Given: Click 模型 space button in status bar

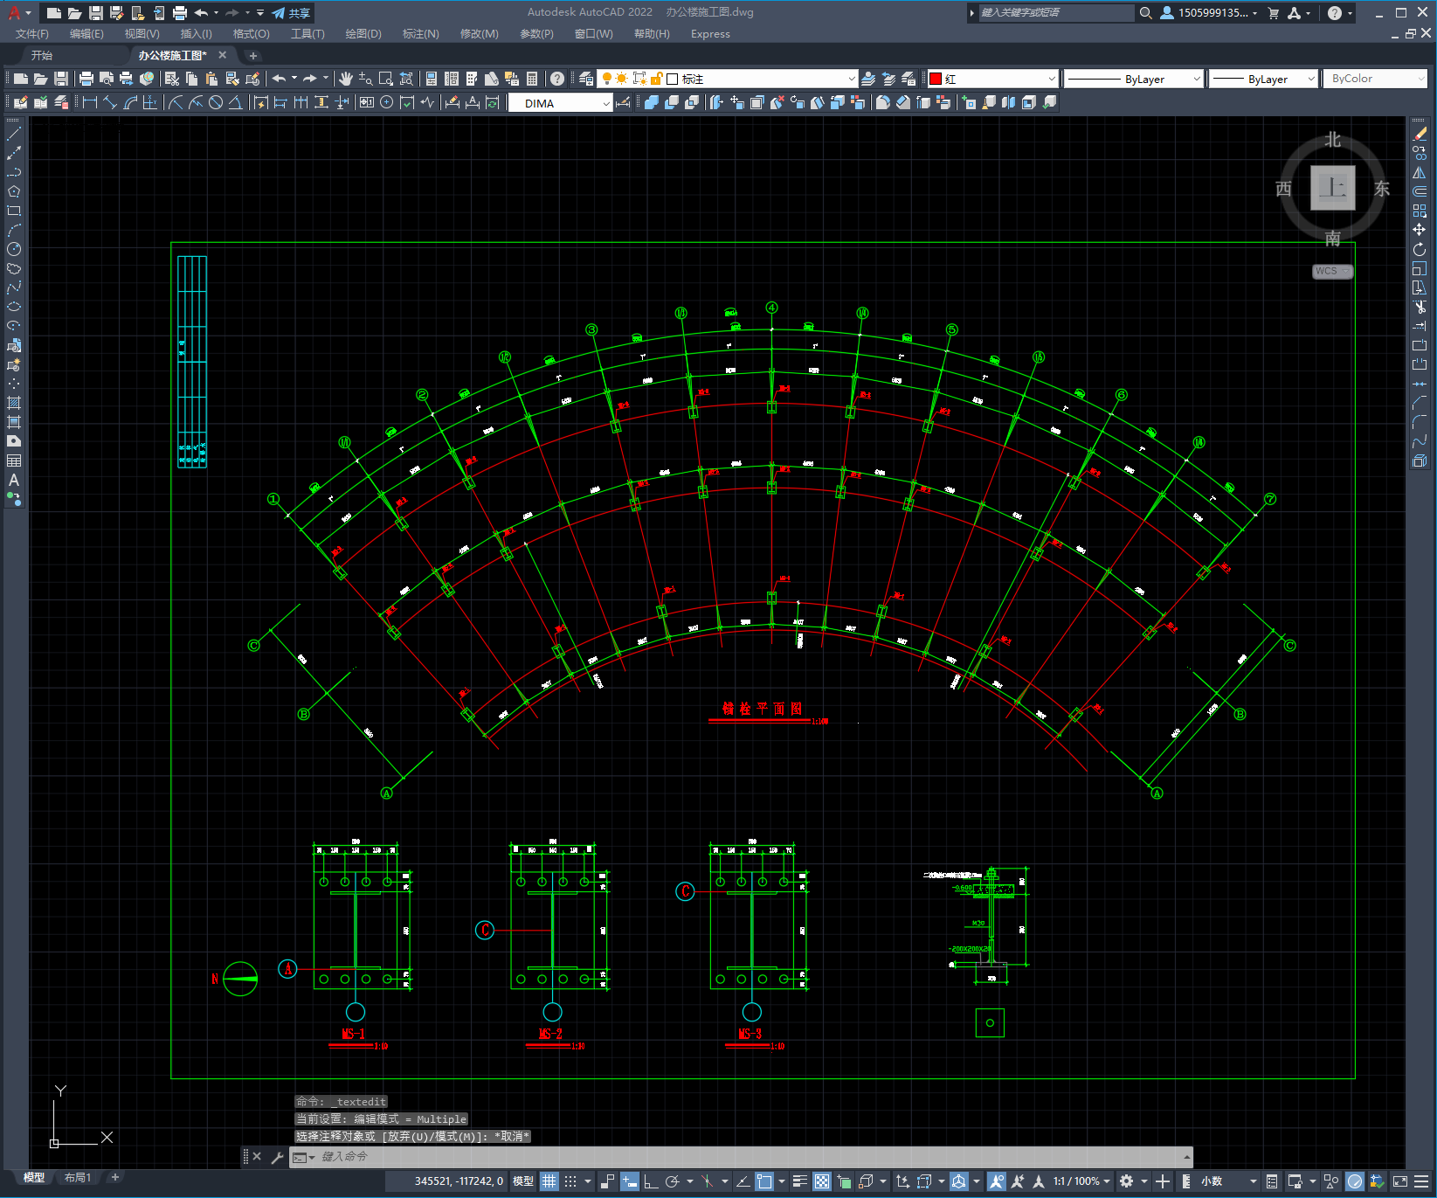Looking at the screenshot, I should click(523, 1181).
